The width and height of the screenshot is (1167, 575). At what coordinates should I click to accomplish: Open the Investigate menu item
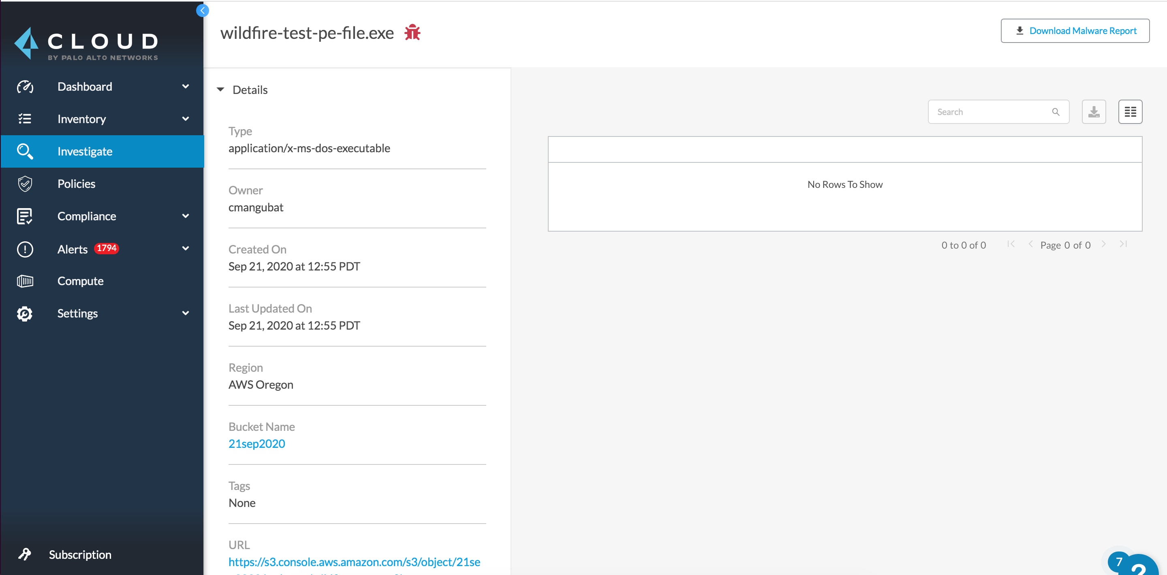click(x=85, y=151)
